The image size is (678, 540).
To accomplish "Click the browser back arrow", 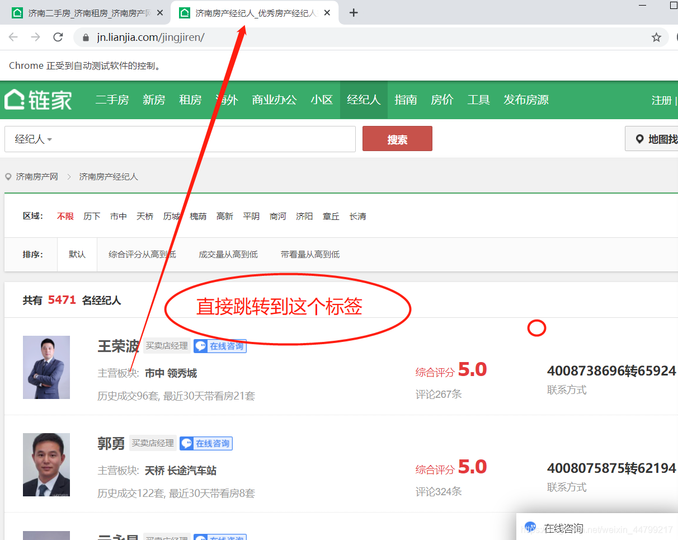I will click(13, 37).
